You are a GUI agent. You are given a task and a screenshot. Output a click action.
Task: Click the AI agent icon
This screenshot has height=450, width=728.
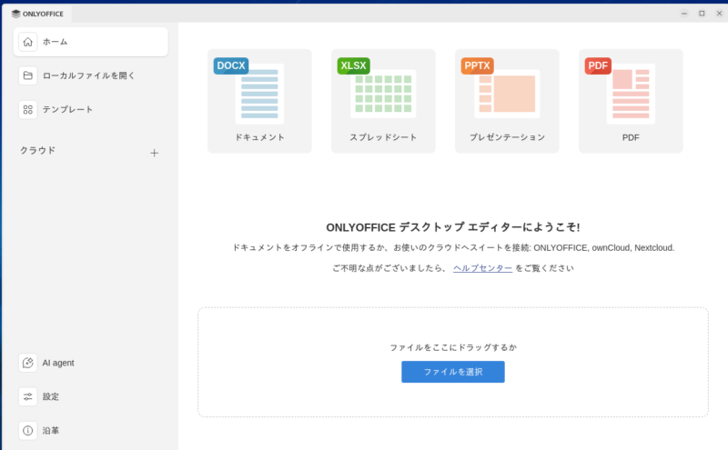click(x=28, y=363)
